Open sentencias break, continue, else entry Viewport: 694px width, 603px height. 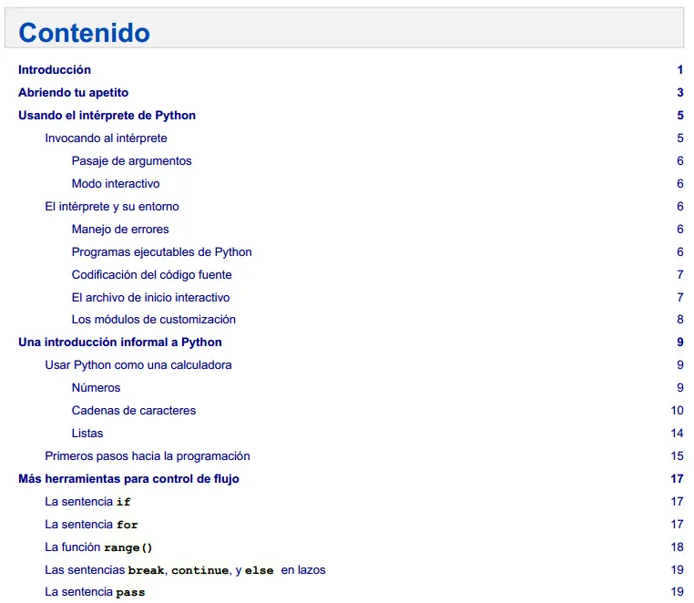point(185,570)
